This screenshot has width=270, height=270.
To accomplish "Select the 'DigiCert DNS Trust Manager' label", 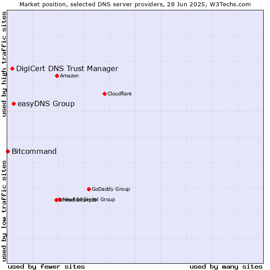I will click(x=67, y=69).
